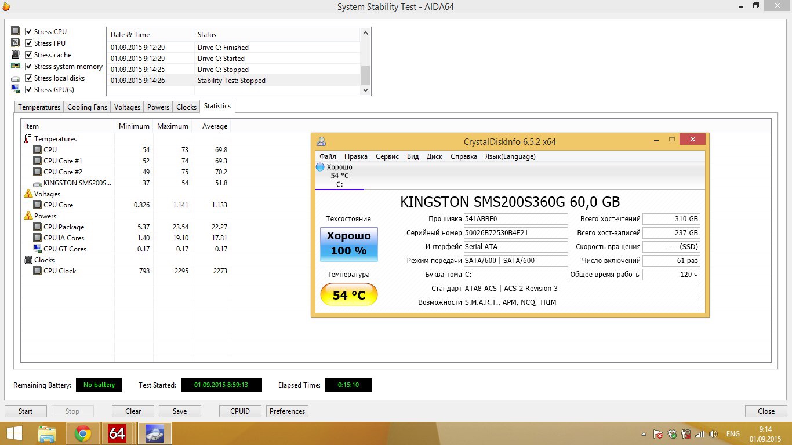The image size is (792, 445).
Task: Open the CPUID button
Action: (240, 411)
